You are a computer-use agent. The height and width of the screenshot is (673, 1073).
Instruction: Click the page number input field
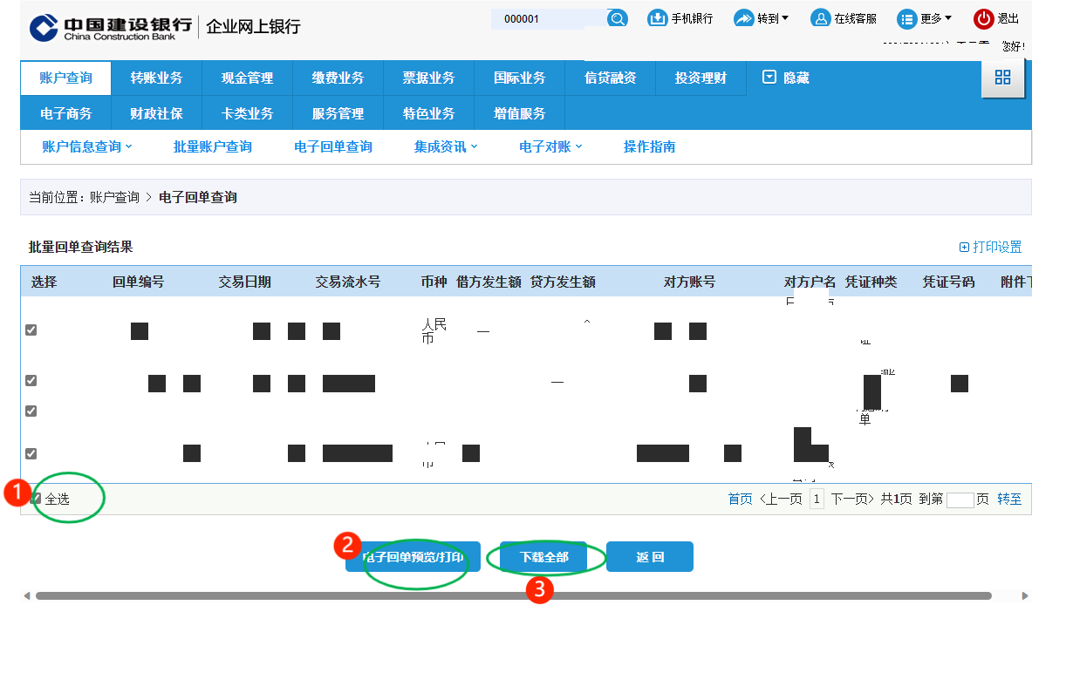[x=960, y=500]
